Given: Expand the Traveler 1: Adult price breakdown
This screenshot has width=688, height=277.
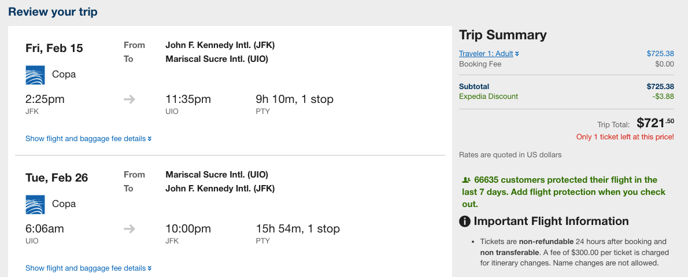Looking at the screenshot, I should coord(489,54).
